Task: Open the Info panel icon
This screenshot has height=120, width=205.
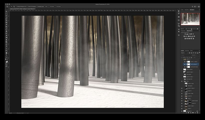Action: 179,20
